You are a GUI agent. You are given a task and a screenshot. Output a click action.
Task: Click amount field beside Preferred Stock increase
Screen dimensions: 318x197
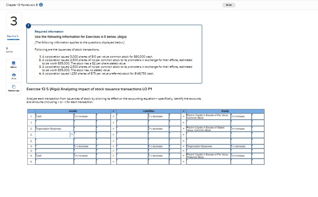point(258,156)
